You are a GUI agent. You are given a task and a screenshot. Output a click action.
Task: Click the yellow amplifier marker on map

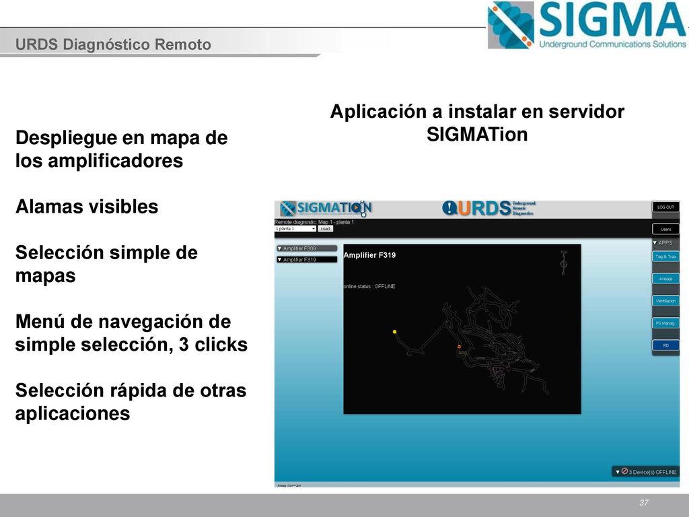394,332
